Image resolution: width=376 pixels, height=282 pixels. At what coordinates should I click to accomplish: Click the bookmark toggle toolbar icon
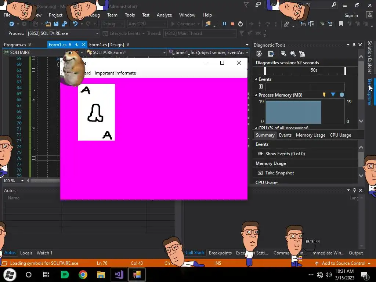coord(341,24)
